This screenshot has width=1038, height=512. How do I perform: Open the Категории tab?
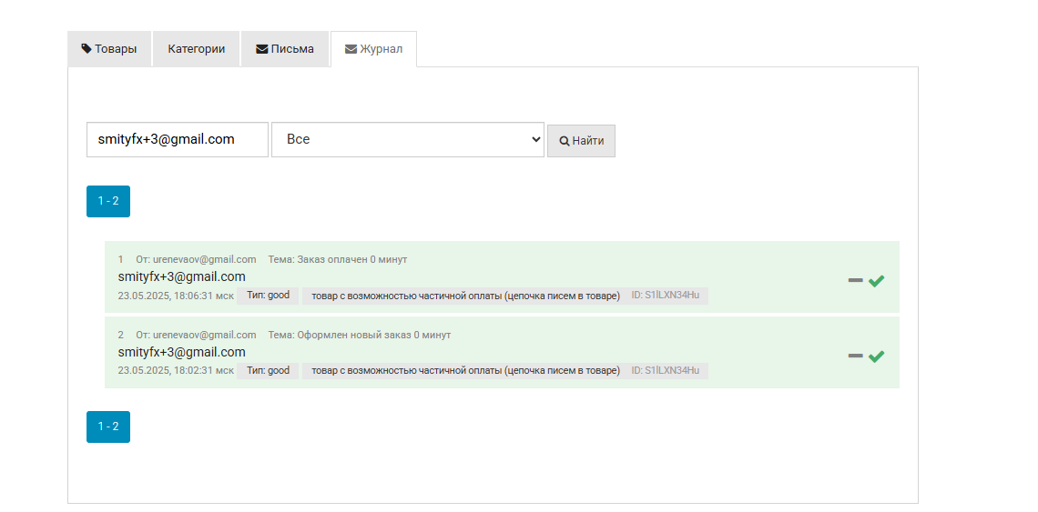196,49
